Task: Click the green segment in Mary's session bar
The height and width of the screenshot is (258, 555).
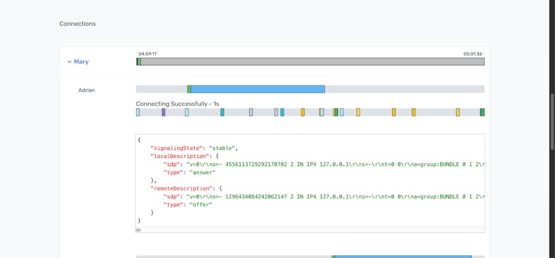Action: 139,62
